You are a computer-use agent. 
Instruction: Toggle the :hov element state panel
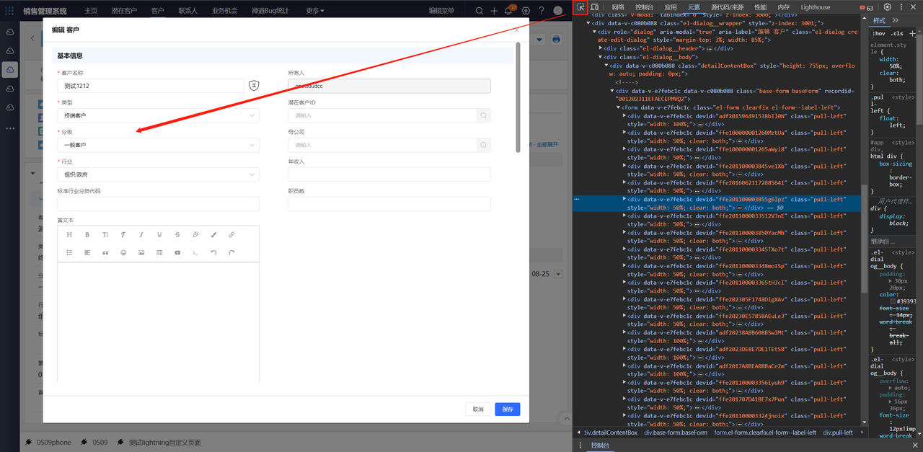[x=878, y=33]
